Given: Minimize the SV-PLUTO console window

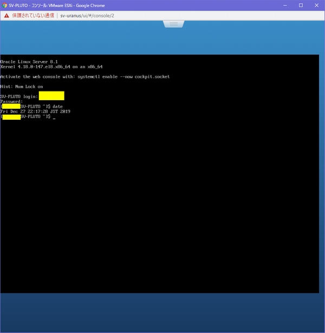Looking at the screenshot, I should click(285, 5).
